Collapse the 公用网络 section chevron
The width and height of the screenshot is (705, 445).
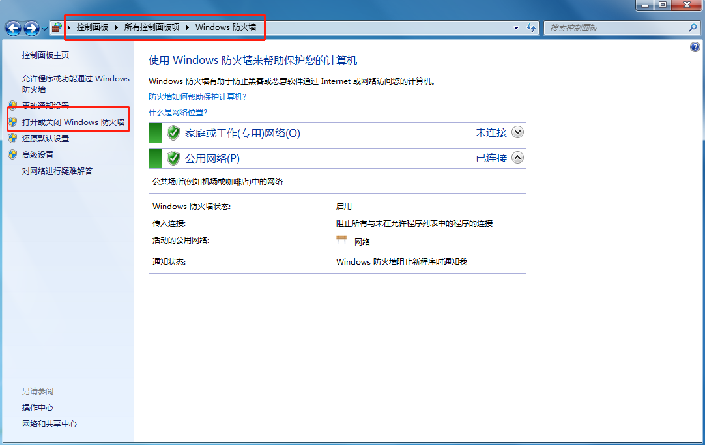517,158
